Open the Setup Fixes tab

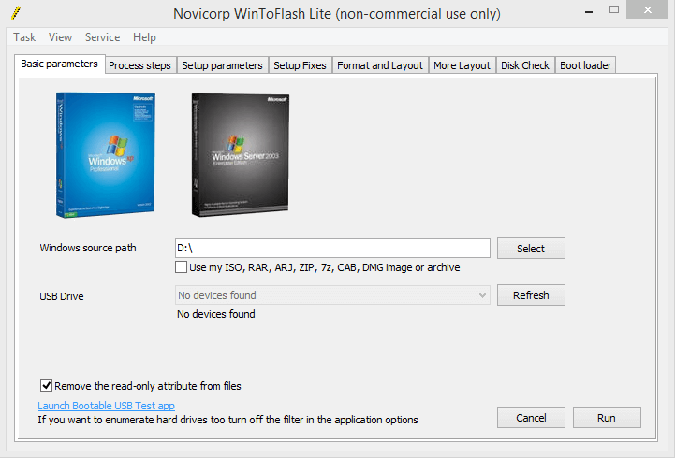pyautogui.click(x=300, y=65)
